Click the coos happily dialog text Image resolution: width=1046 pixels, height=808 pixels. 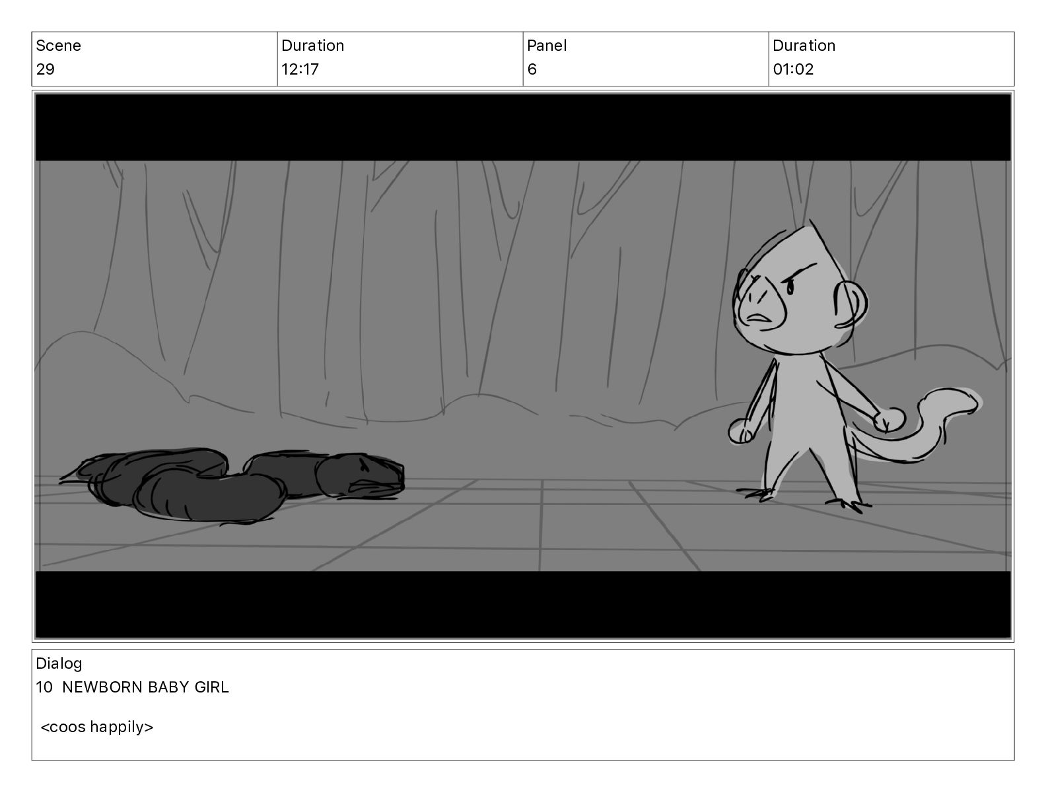coord(97,727)
